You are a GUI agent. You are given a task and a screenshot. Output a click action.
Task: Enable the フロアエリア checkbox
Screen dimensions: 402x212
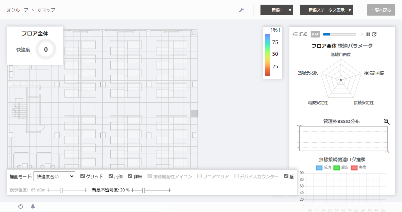pyautogui.click(x=199, y=176)
